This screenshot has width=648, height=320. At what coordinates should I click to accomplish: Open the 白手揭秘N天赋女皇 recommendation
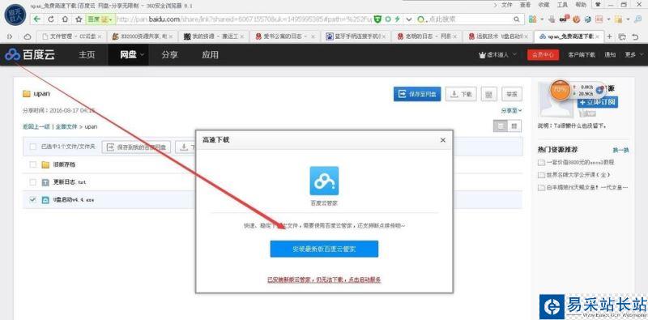[x=587, y=187]
